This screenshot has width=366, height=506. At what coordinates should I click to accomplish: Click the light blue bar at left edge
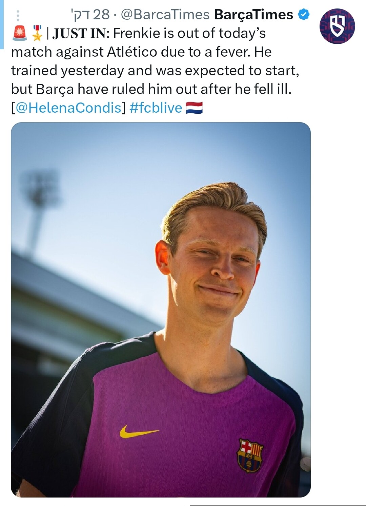pos(1,24)
